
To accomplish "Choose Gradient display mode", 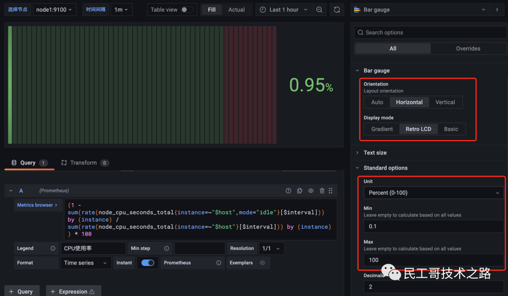I will pyautogui.click(x=382, y=129).
